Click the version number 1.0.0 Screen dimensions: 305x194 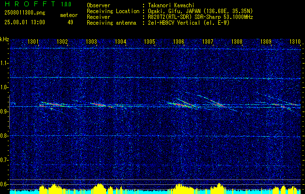coord(66,4)
